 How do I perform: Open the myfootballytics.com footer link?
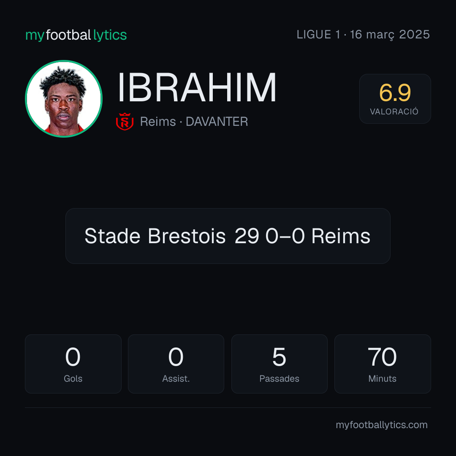coord(382,425)
